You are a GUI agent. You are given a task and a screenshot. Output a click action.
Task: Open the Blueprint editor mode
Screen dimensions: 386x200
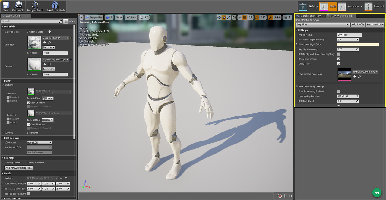click(x=374, y=6)
